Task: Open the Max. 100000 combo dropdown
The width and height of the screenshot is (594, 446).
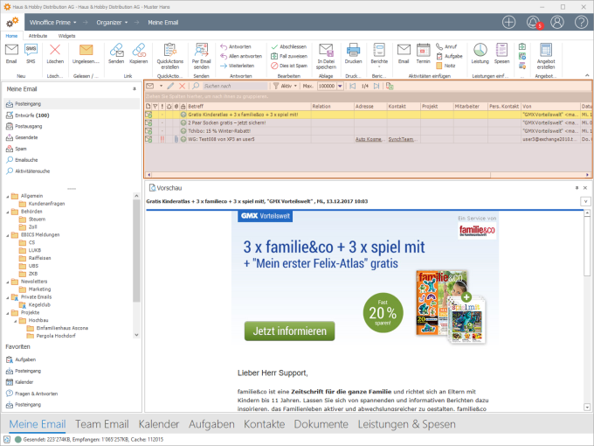Action: [x=340, y=86]
